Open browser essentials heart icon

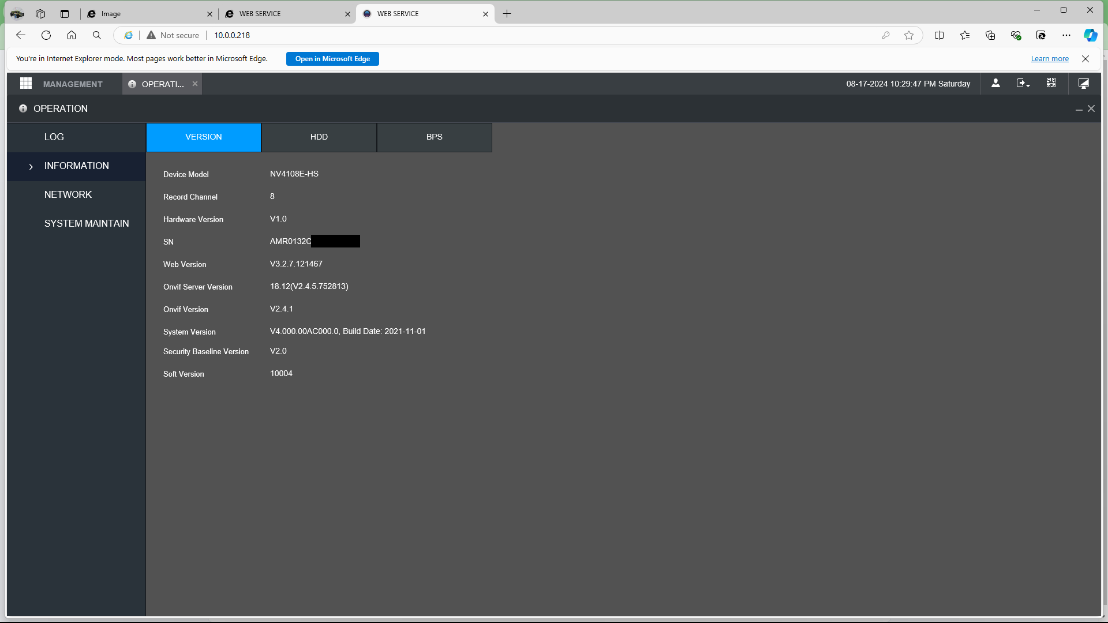pos(1016,35)
